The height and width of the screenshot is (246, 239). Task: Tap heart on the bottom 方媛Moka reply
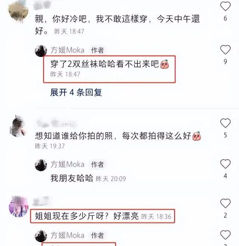tap(226, 235)
